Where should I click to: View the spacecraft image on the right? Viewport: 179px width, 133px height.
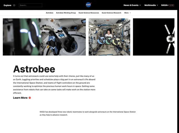coord(154,37)
